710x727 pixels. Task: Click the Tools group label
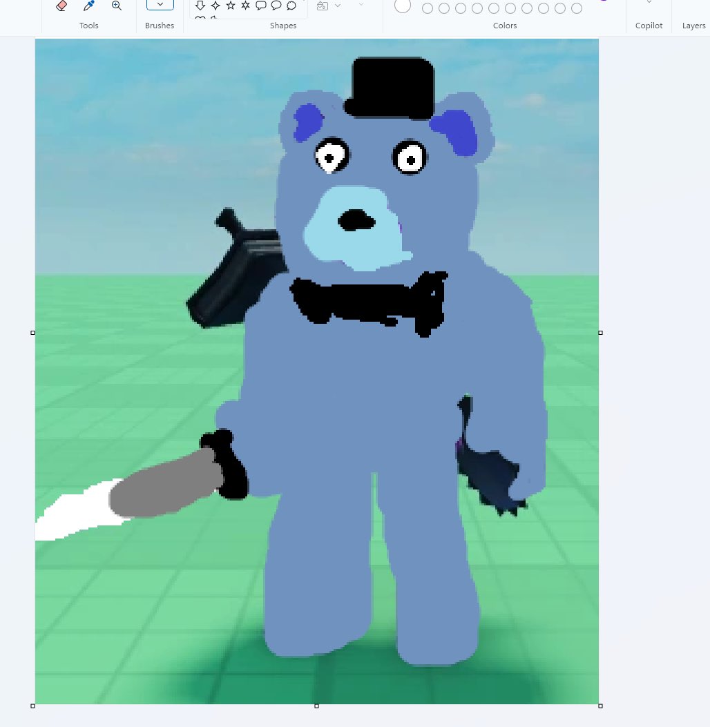pyautogui.click(x=89, y=26)
